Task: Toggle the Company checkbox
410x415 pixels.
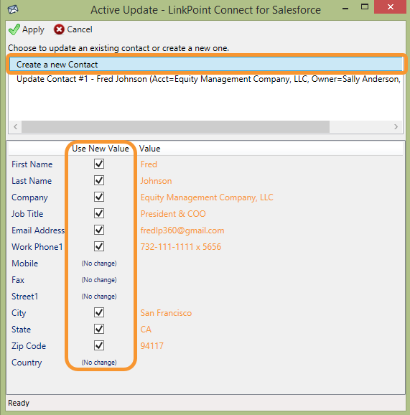Action: click(x=99, y=197)
